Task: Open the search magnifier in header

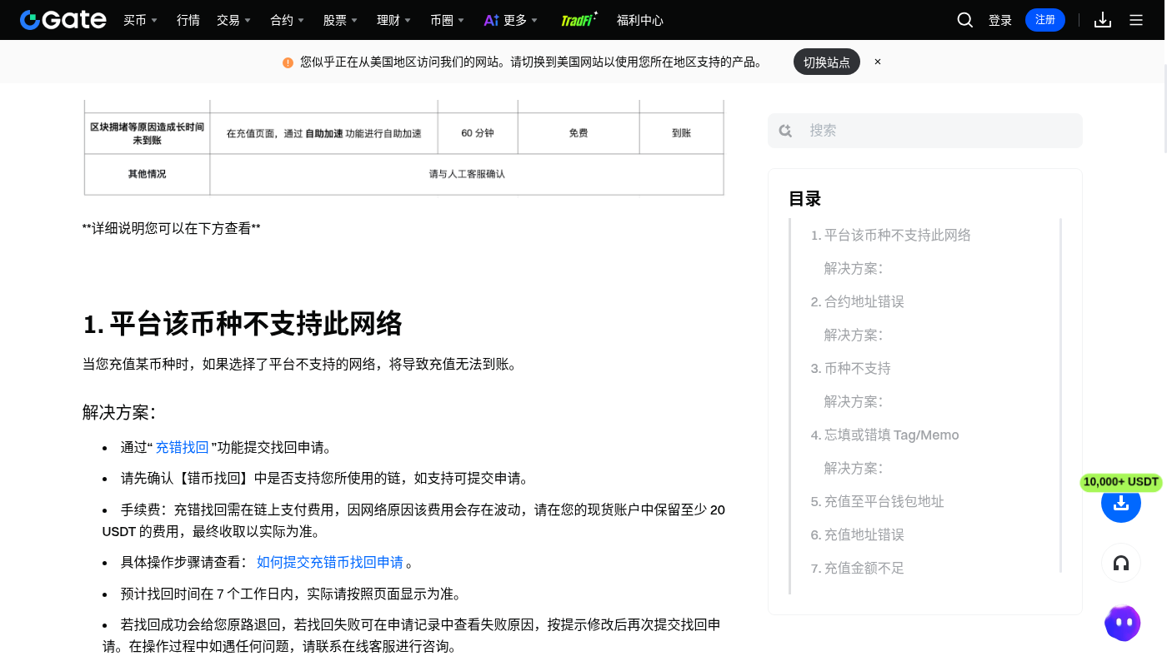Action: tap(965, 20)
